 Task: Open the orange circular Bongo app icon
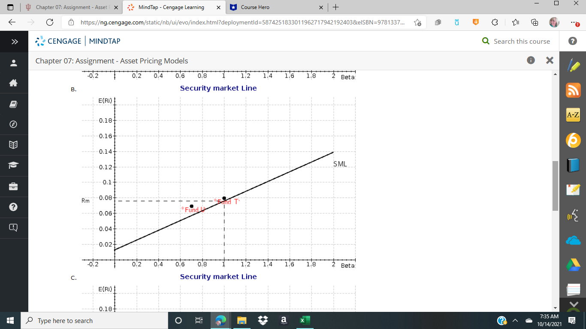click(573, 140)
